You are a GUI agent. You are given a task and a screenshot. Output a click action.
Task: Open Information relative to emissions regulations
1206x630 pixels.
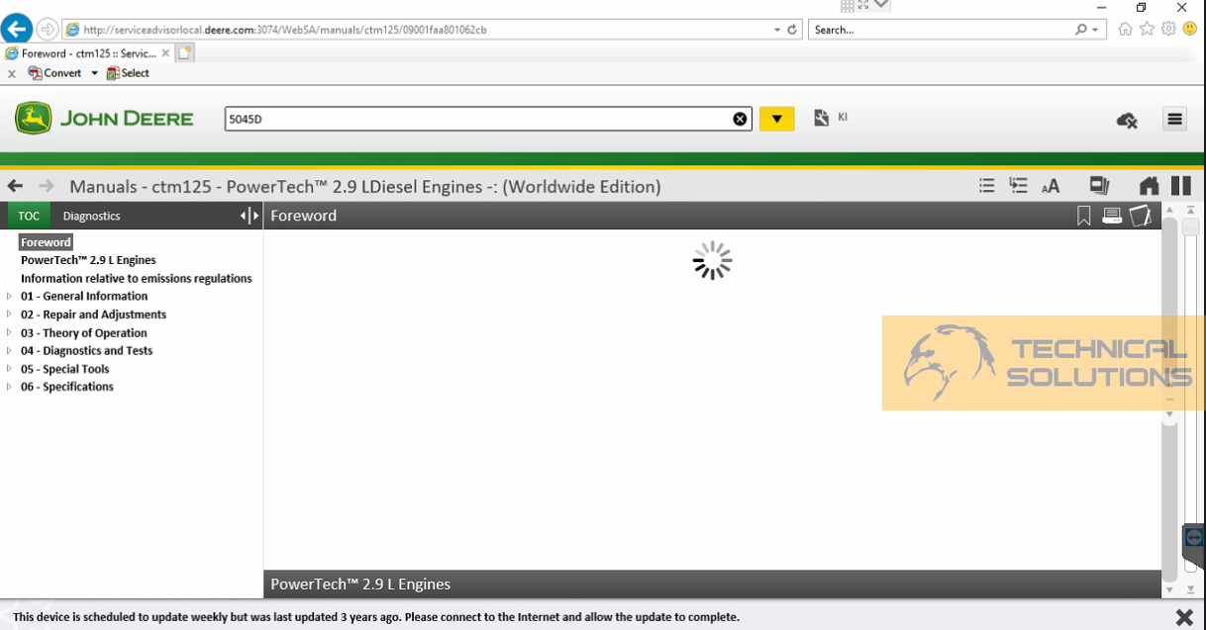pyautogui.click(x=136, y=279)
